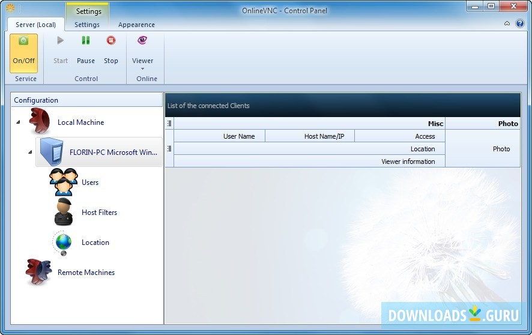Click the Photo column cell
The height and width of the screenshot is (335, 532).
483,148
